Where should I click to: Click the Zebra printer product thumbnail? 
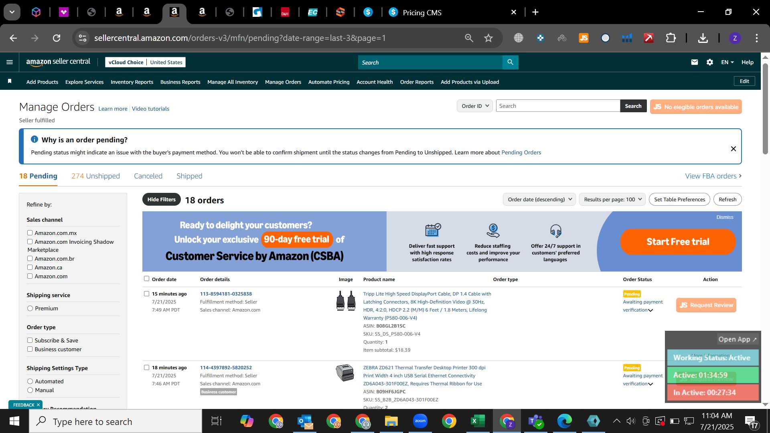[345, 373]
